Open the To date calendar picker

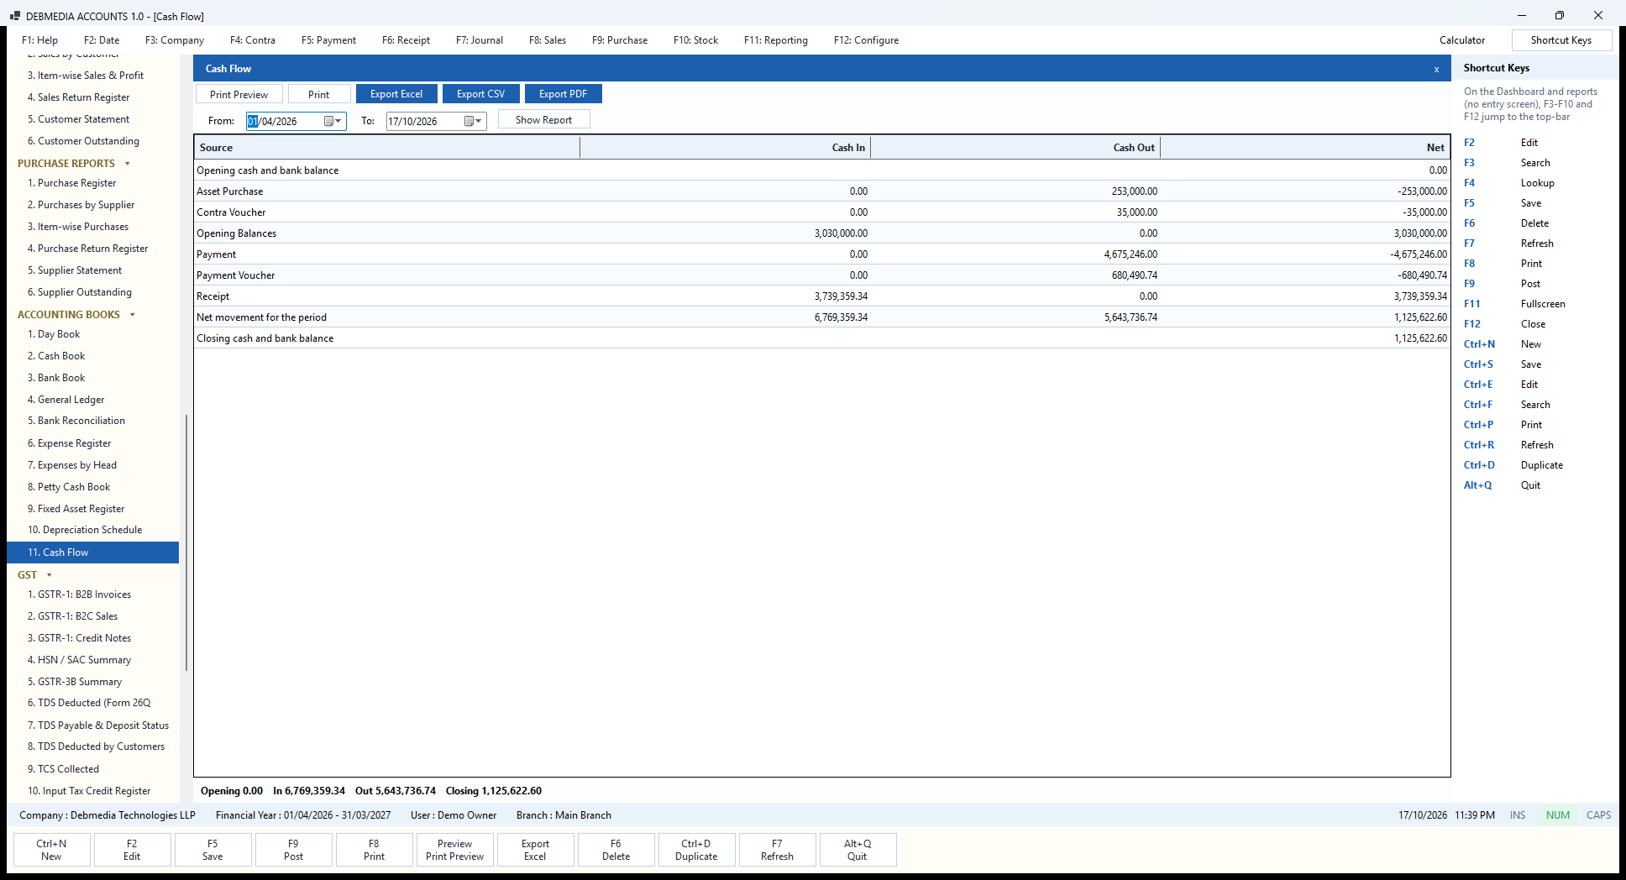[x=474, y=121]
